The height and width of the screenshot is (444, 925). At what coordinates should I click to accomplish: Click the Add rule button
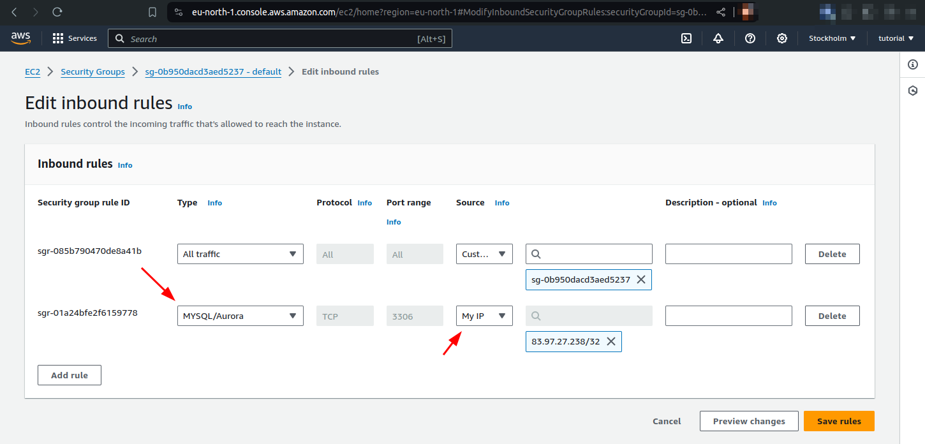click(69, 374)
